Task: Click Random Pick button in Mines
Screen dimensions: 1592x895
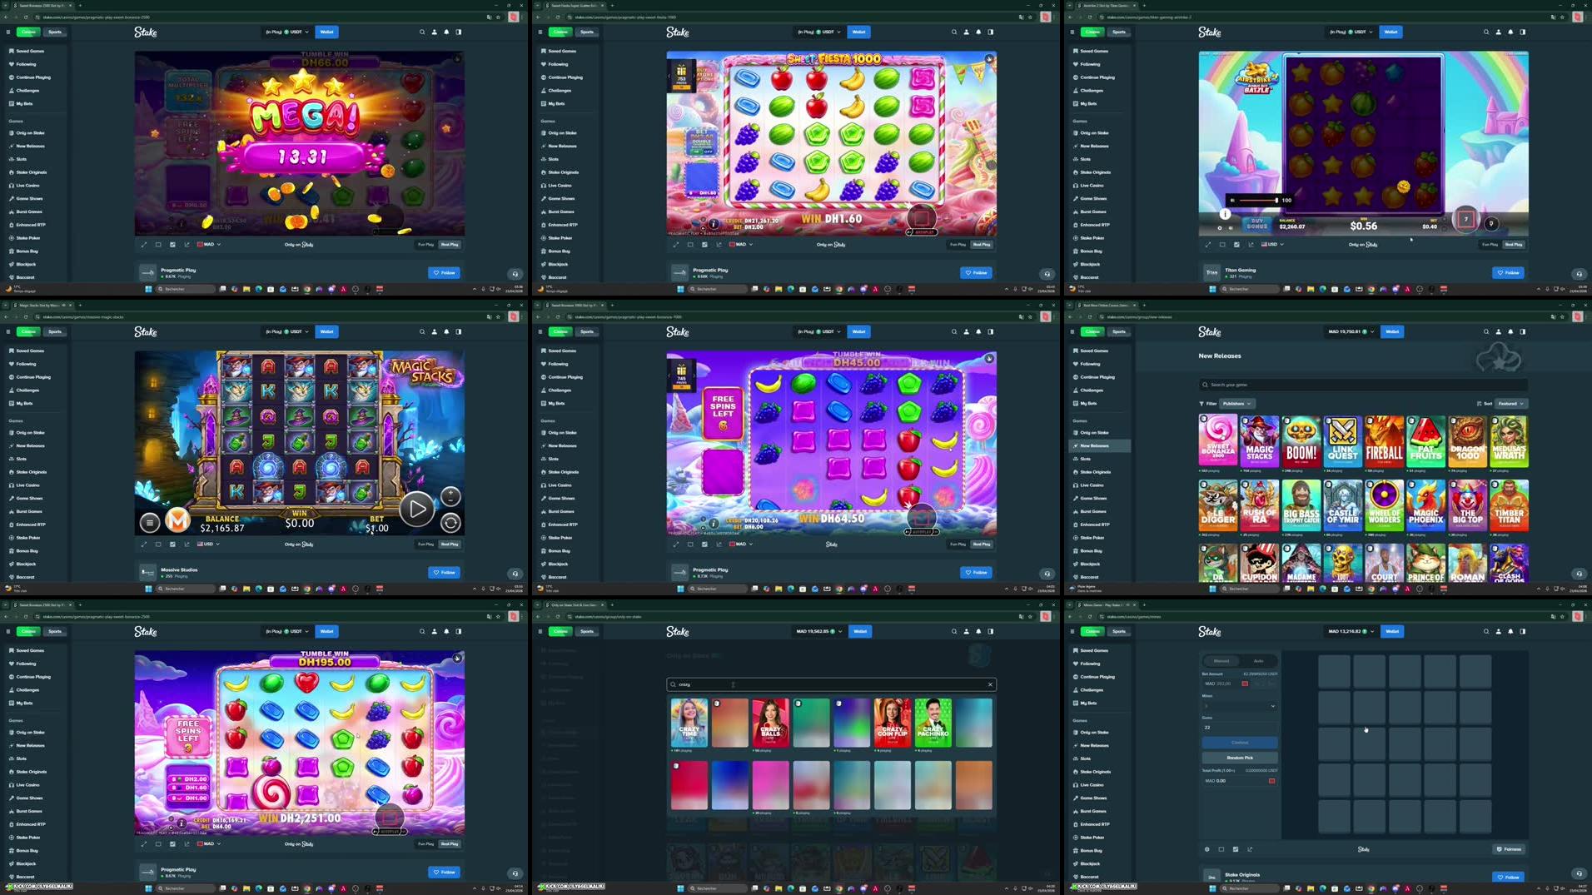Action: click(1239, 758)
